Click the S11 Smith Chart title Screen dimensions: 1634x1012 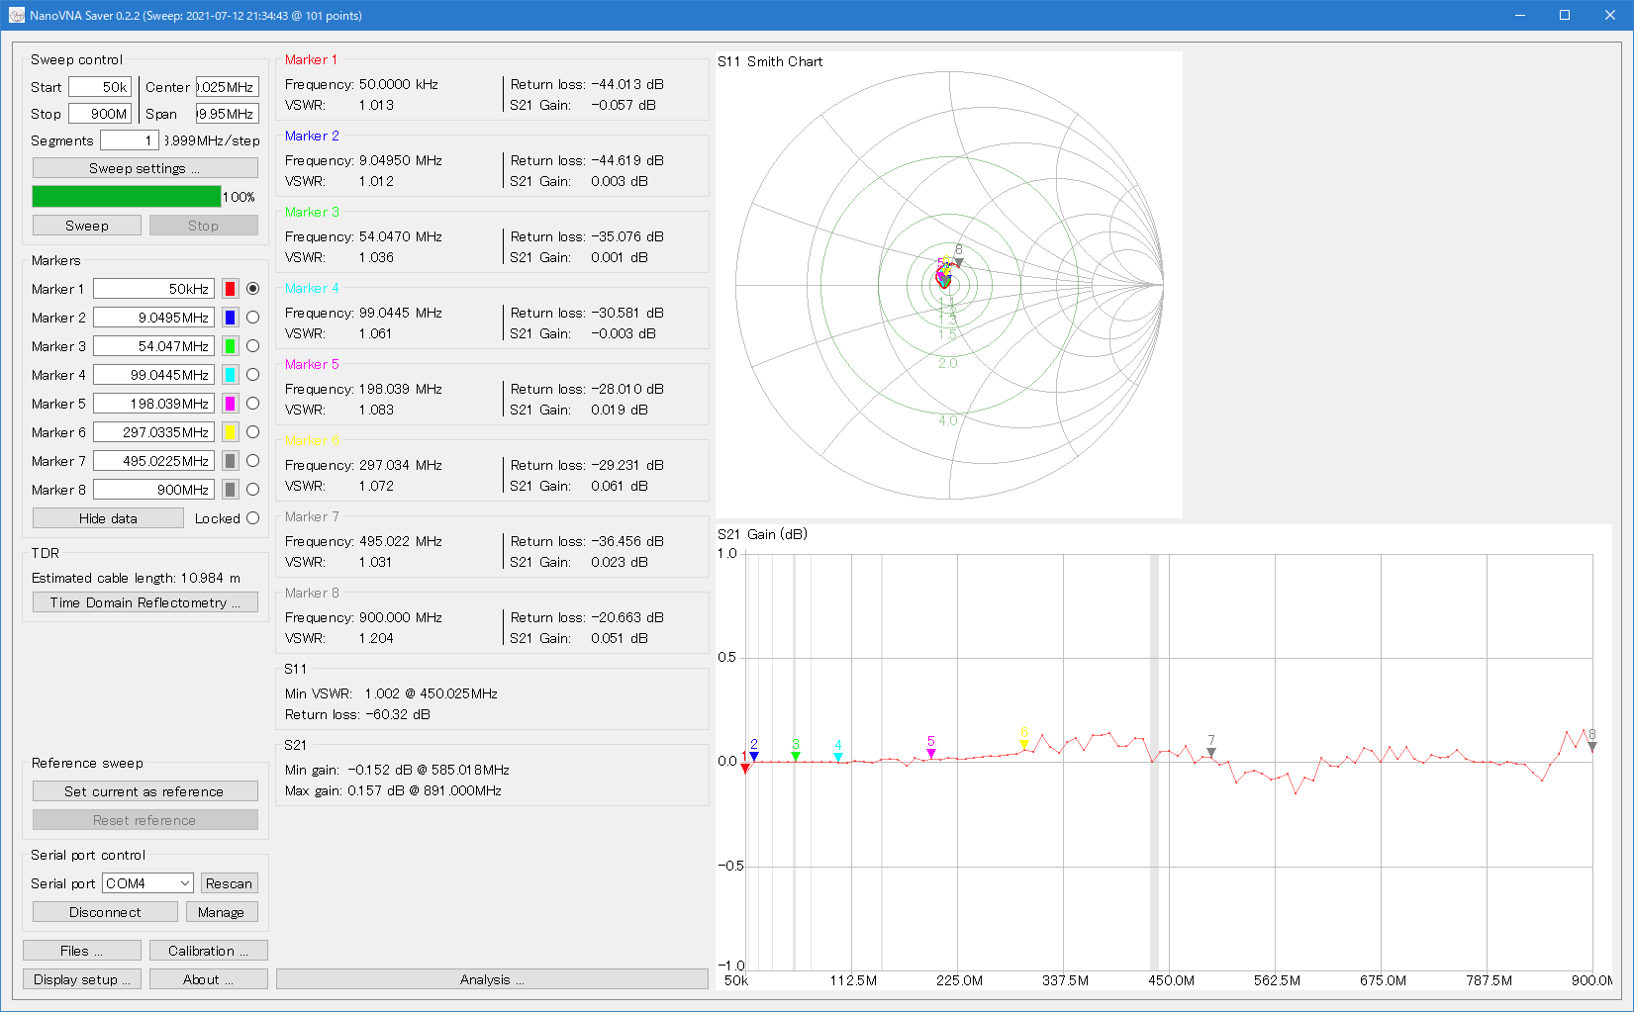point(770,61)
